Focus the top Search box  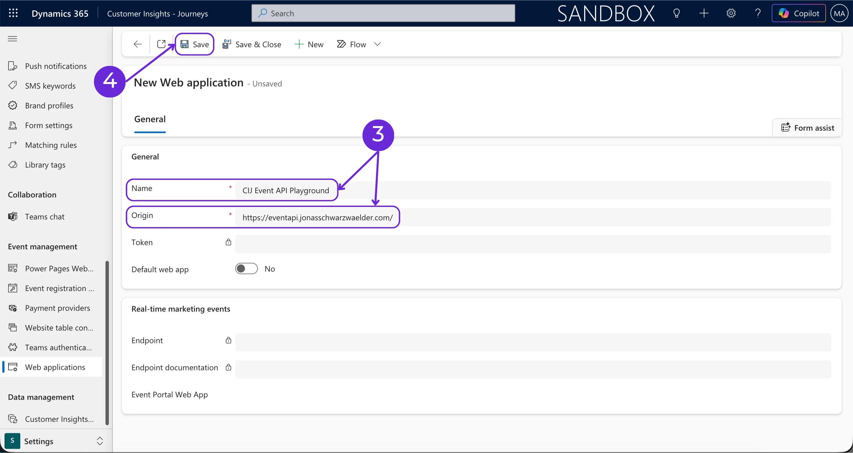coord(383,13)
